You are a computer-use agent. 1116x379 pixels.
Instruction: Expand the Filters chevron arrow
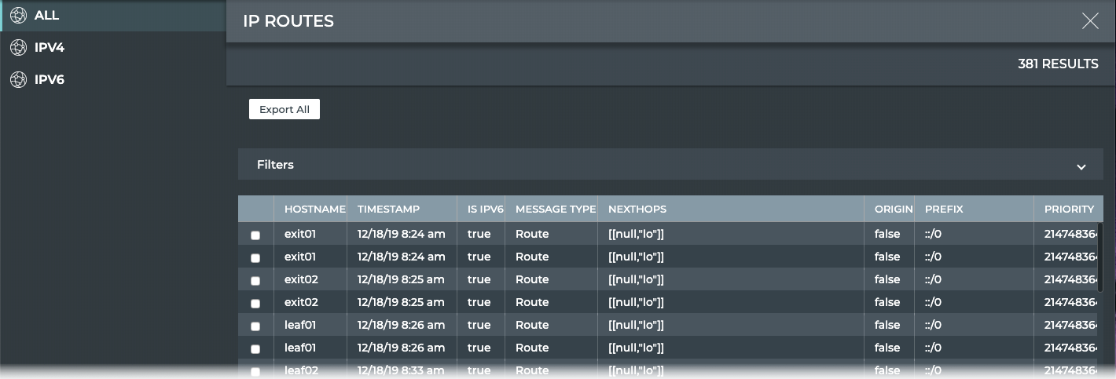click(1081, 166)
